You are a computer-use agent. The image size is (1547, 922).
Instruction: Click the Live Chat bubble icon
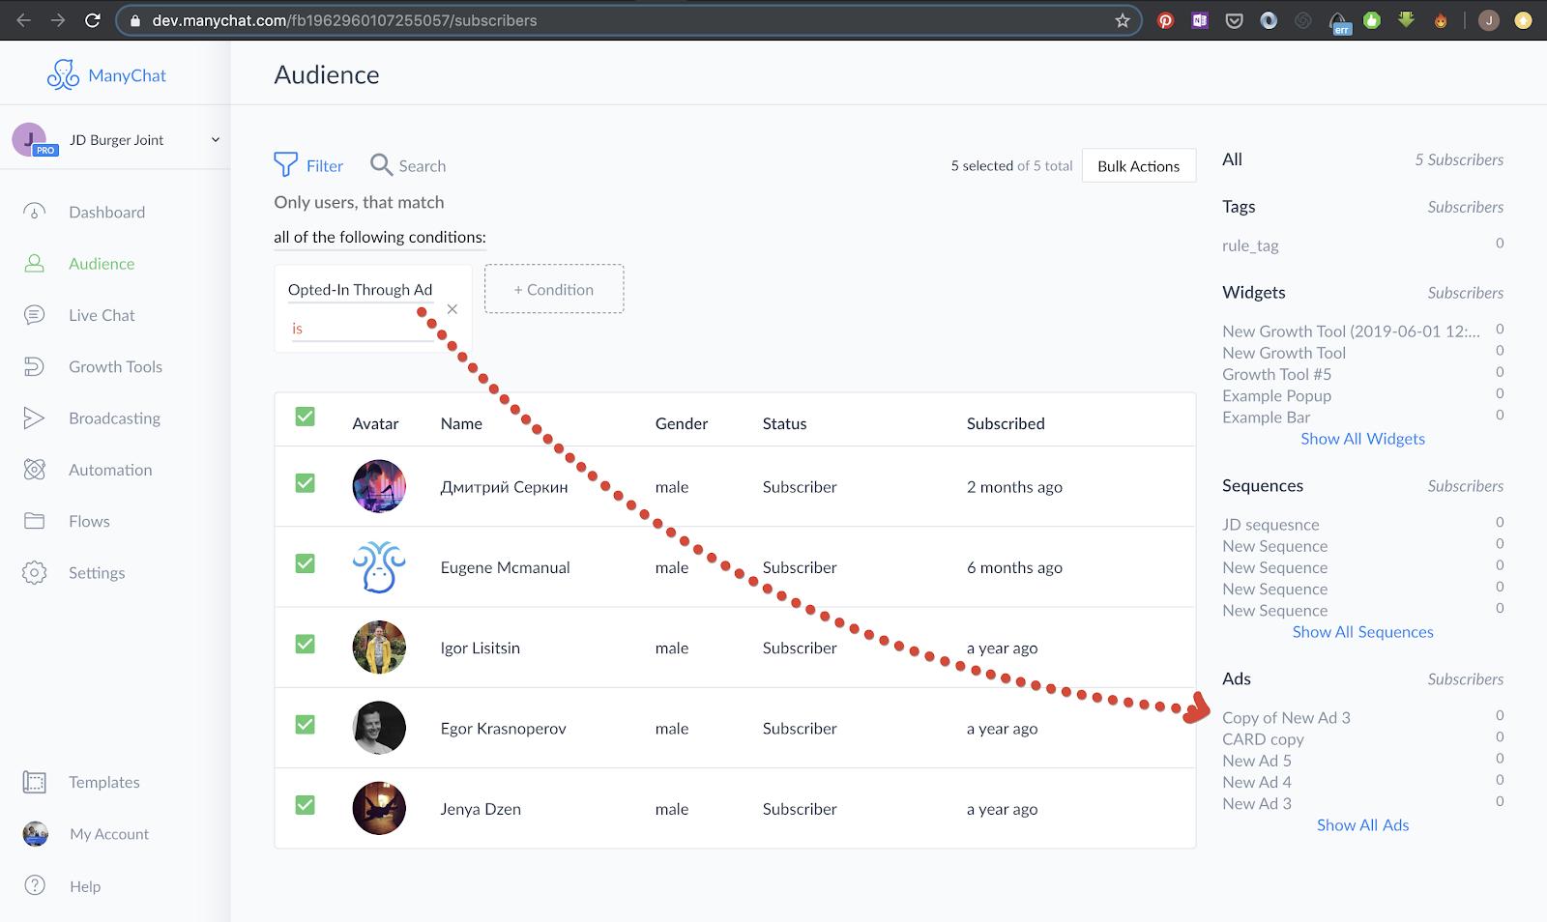click(x=34, y=315)
